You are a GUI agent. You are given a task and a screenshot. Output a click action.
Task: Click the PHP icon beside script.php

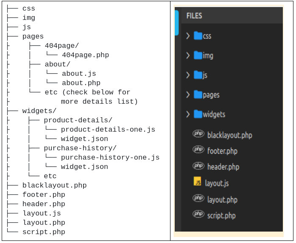click(x=198, y=214)
